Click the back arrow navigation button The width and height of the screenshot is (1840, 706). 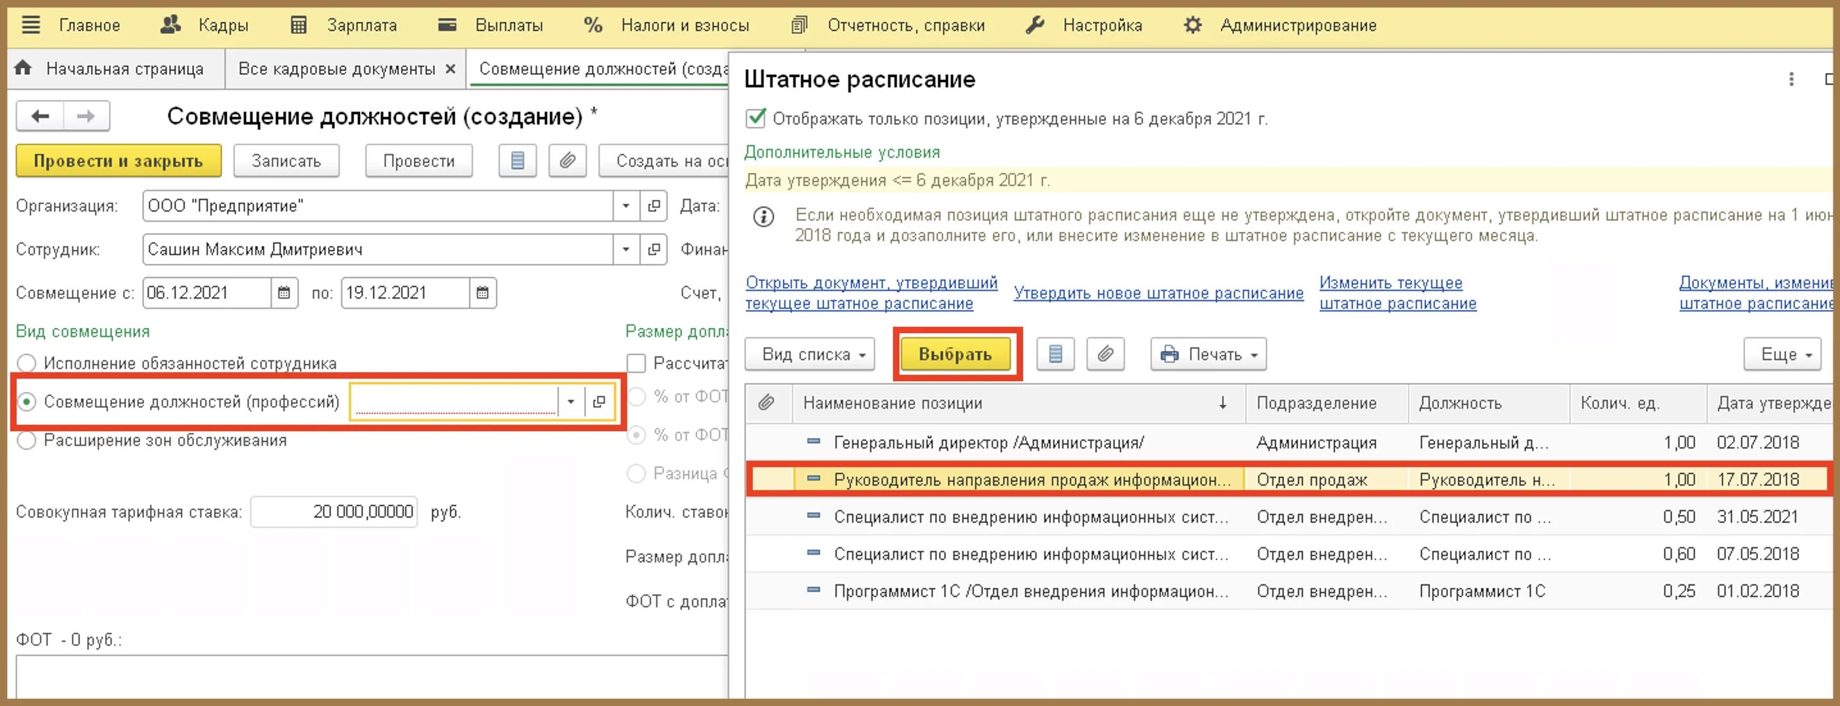tap(40, 117)
